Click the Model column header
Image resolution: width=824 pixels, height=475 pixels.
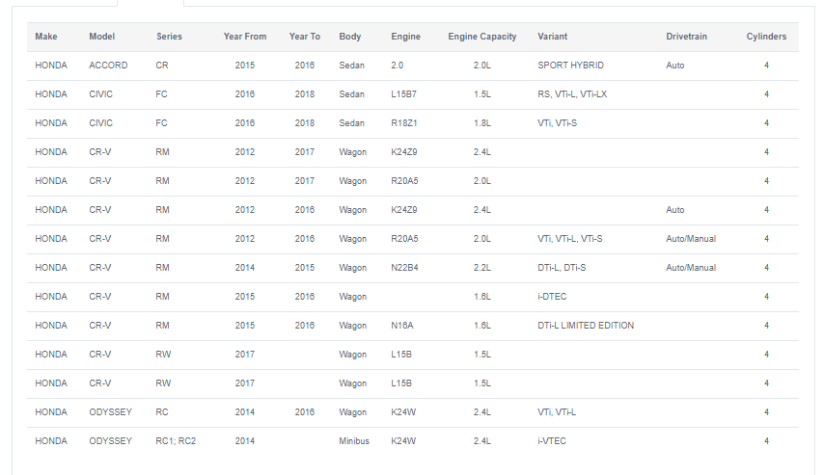point(102,37)
